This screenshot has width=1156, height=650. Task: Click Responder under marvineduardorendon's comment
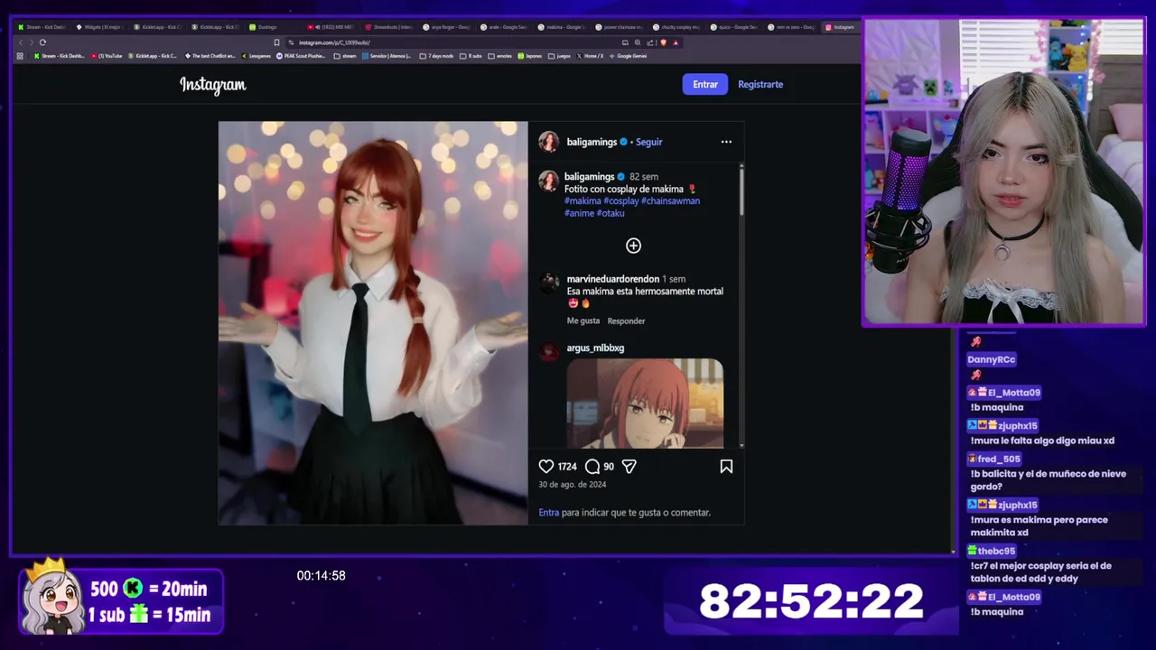coord(626,320)
